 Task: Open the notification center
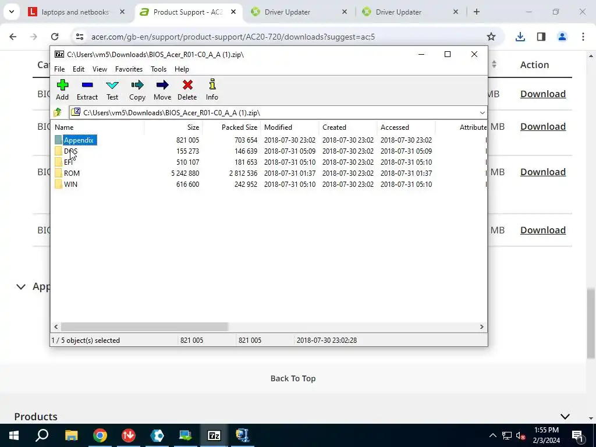577,435
